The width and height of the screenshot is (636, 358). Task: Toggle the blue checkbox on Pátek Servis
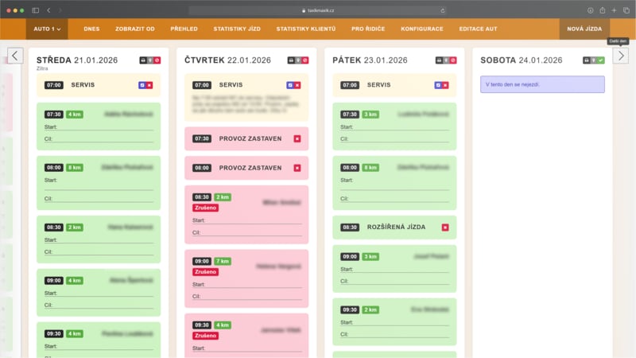[438, 85]
